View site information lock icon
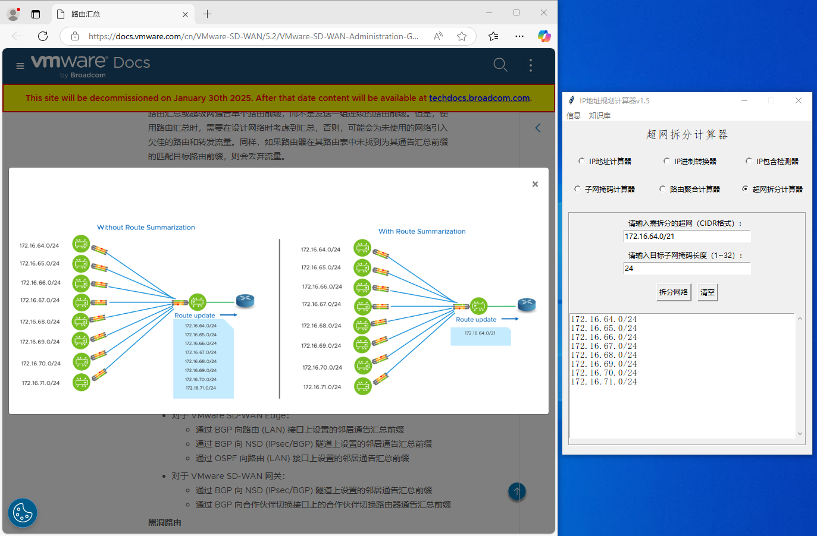 pos(75,36)
